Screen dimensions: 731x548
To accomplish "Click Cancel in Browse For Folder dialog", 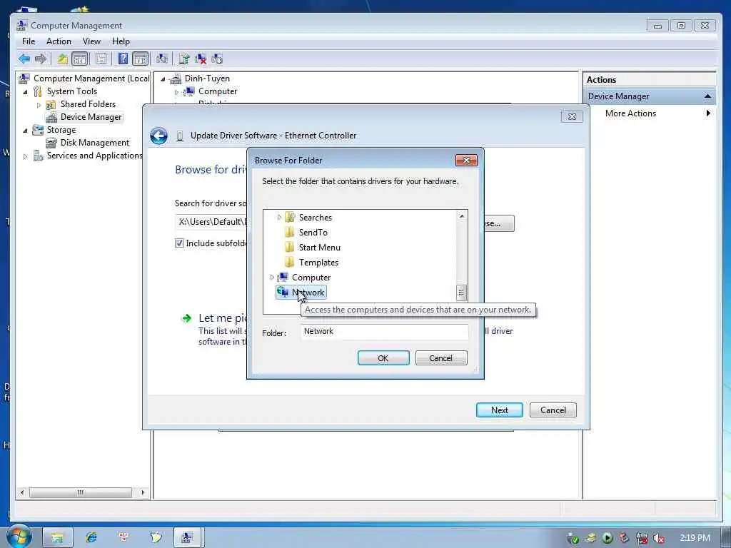I will click(x=441, y=358).
